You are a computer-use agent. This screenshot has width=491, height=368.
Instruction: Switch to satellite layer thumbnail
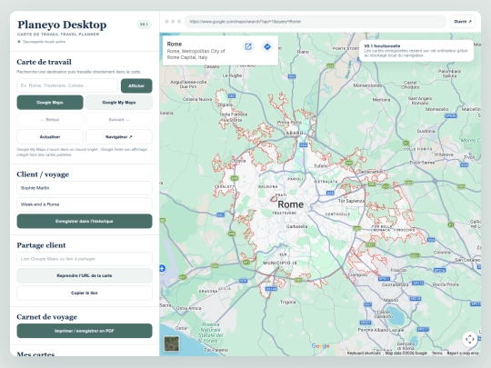pyautogui.click(x=172, y=343)
